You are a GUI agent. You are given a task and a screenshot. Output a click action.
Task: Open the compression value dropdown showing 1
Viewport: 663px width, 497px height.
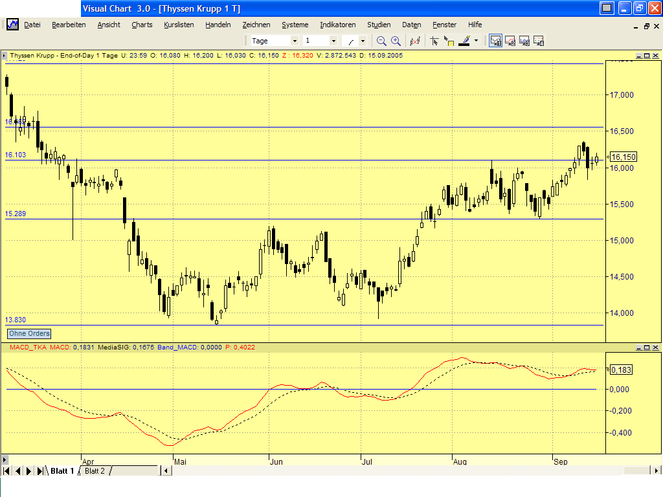tap(335, 40)
